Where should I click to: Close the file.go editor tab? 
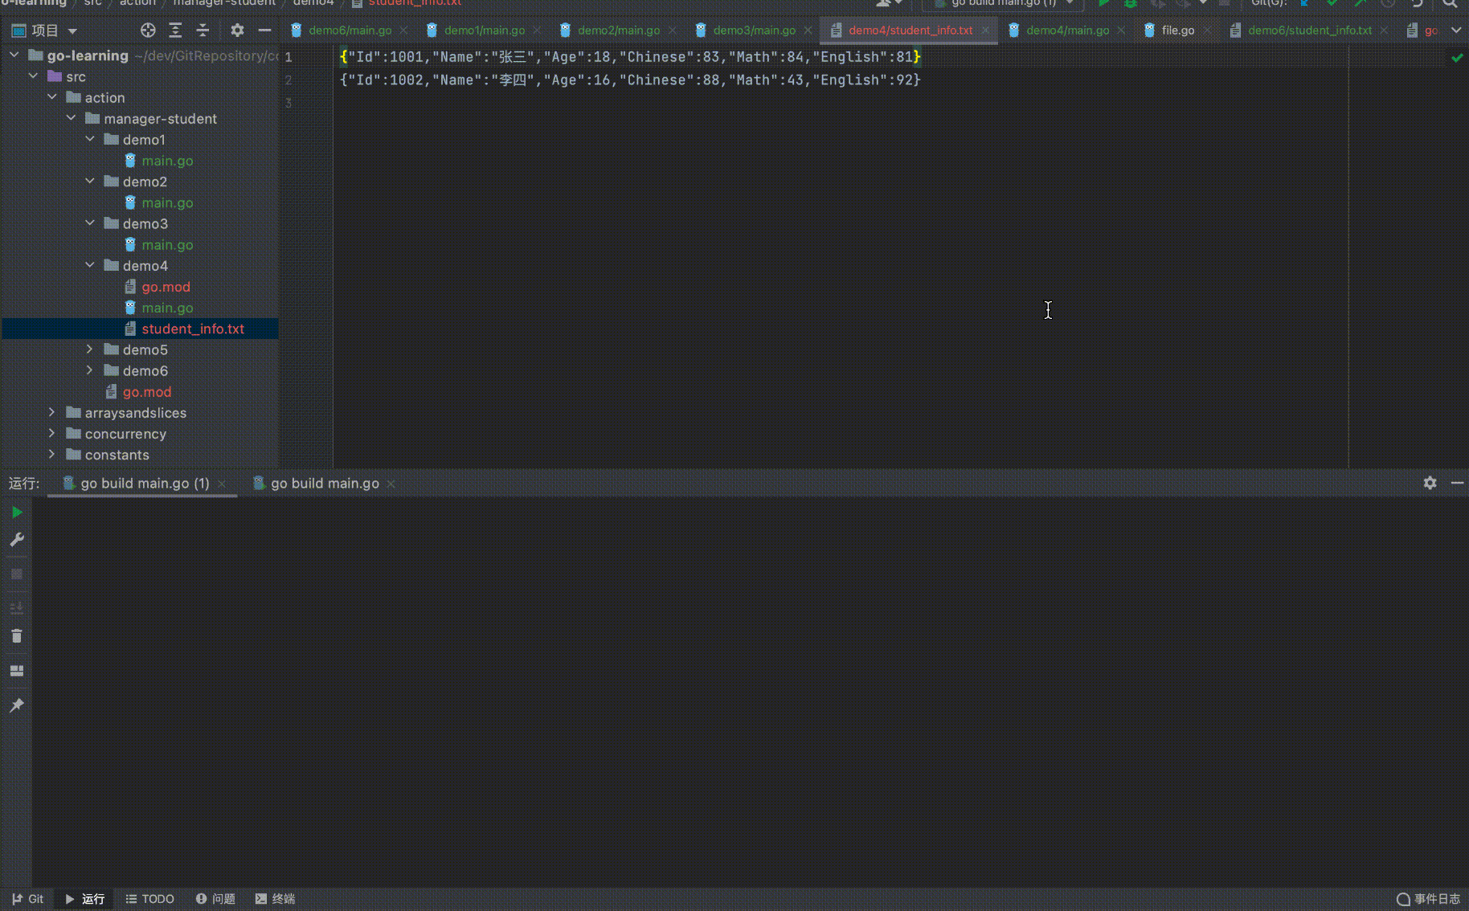click(1207, 31)
